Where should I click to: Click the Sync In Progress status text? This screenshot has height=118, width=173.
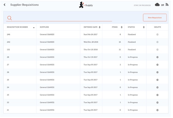[142, 5]
